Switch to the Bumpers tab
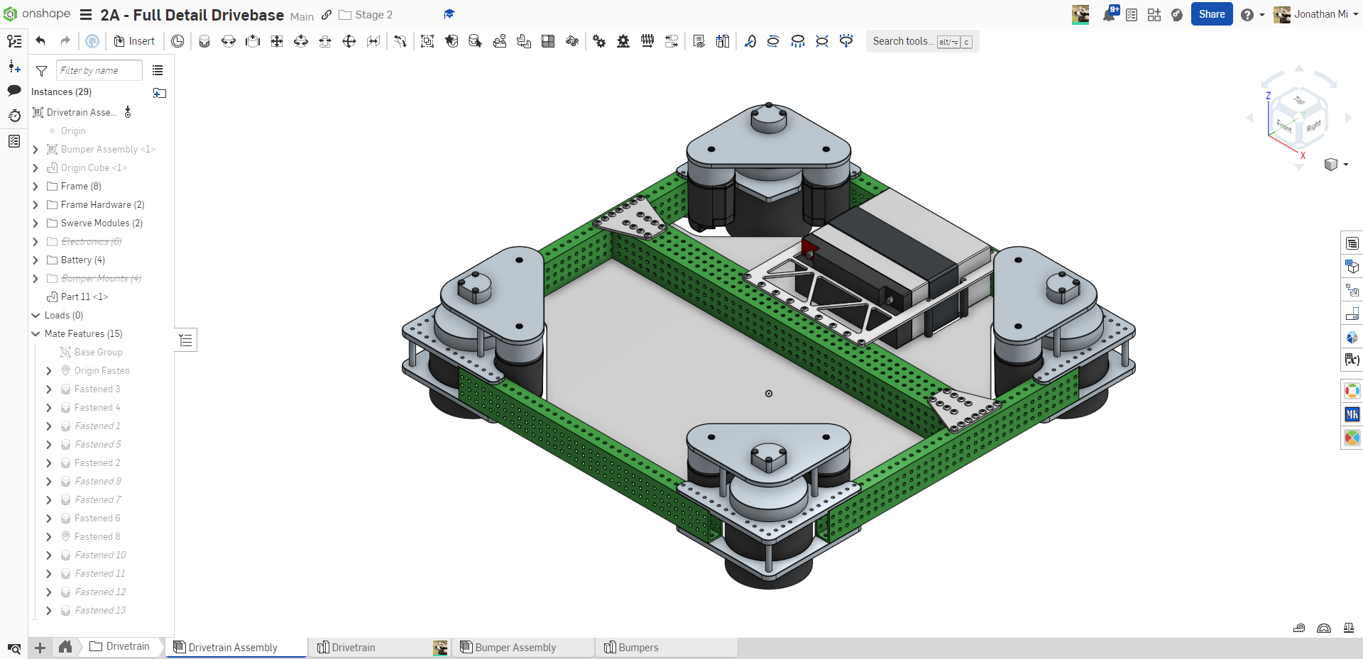This screenshot has height=659, width=1363. pyautogui.click(x=638, y=648)
